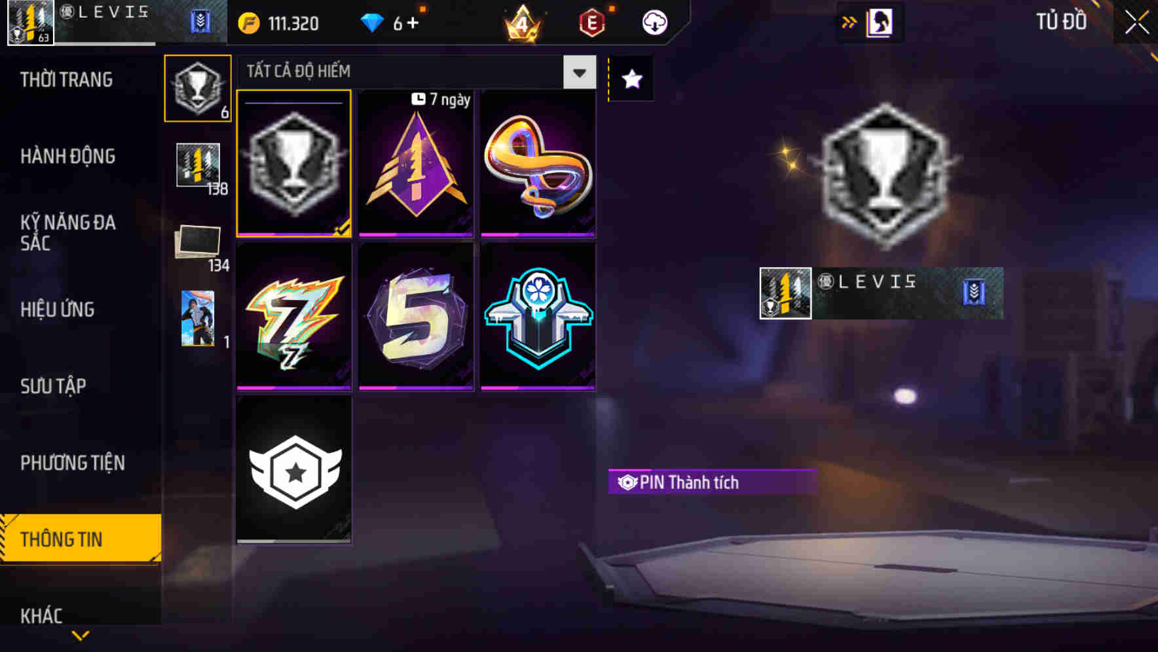Viewport: 1158px width, 652px height.
Task: Open the red E token icon
Action: [x=592, y=24]
